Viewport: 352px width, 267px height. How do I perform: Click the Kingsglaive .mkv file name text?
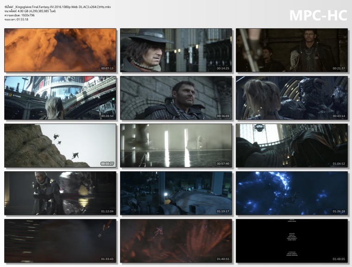(x=62, y=7)
